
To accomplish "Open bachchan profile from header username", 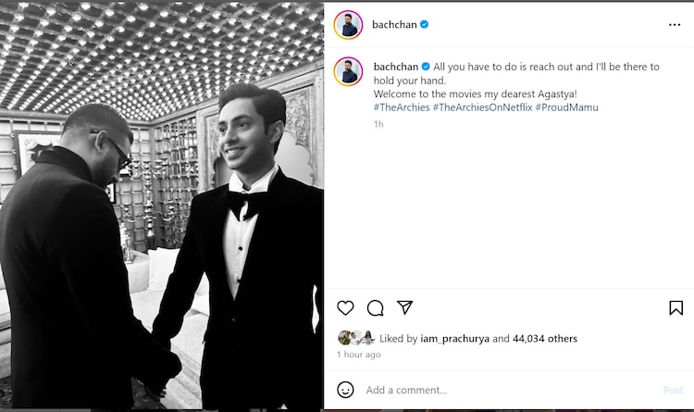I will pyautogui.click(x=393, y=24).
